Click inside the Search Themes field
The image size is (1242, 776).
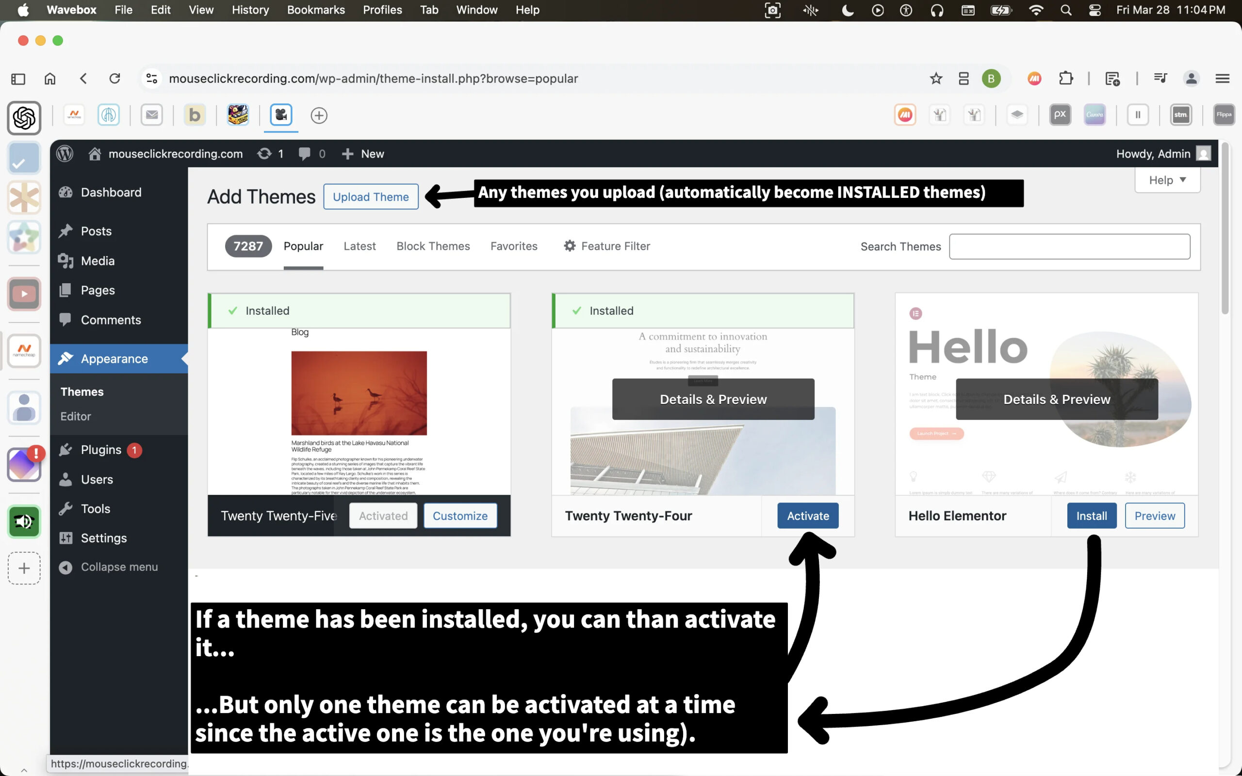pos(1069,246)
